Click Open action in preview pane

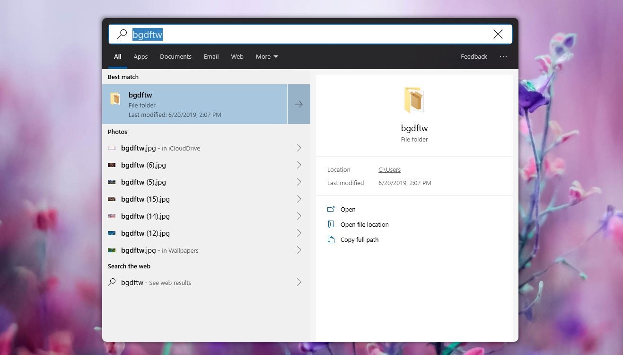coord(348,209)
